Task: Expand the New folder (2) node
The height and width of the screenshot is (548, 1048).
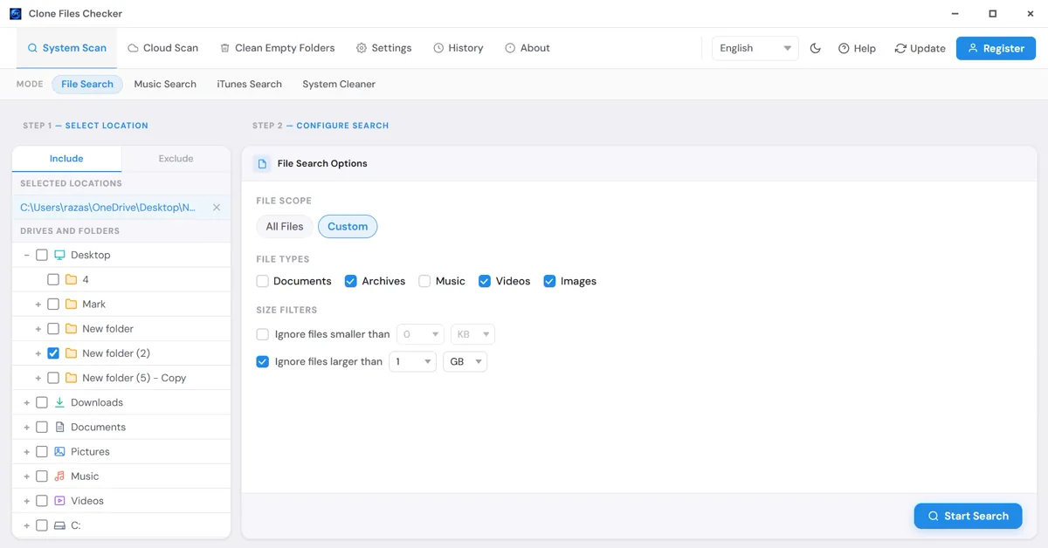Action: pyautogui.click(x=38, y=353)
